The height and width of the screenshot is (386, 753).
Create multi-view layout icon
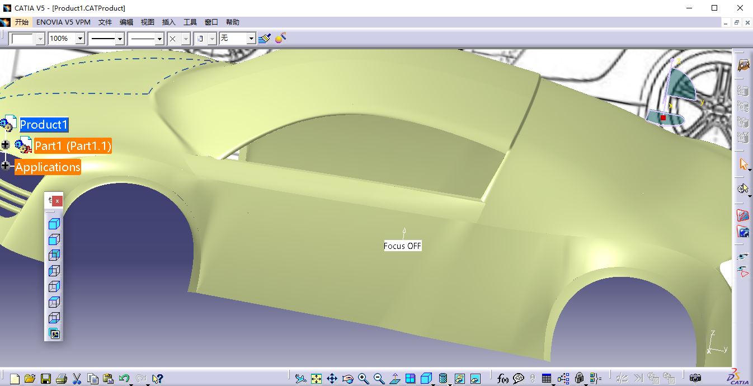coord(411,379)
